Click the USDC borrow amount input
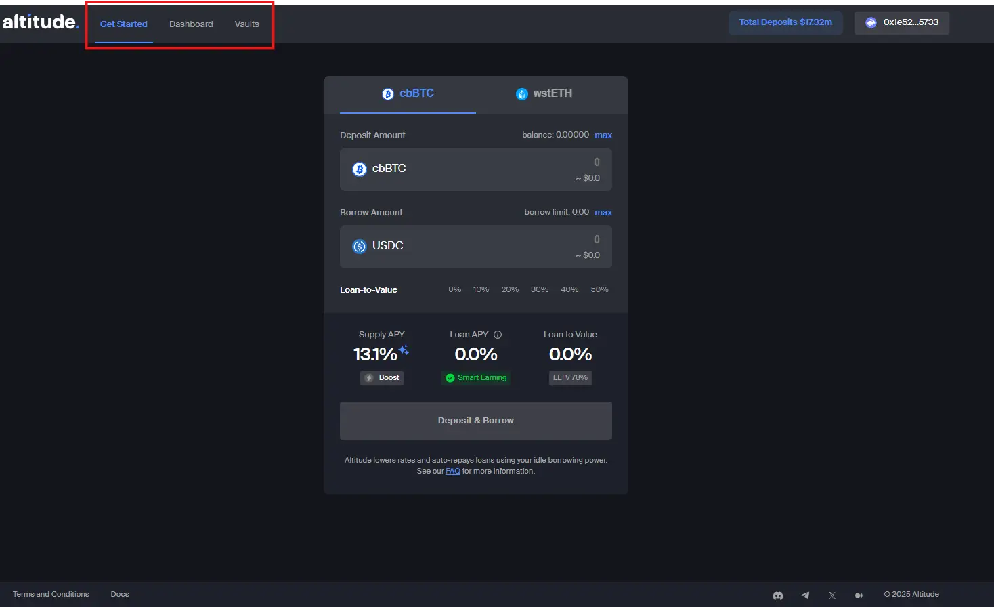Viewport: 994px width, 607px height. 476,247
